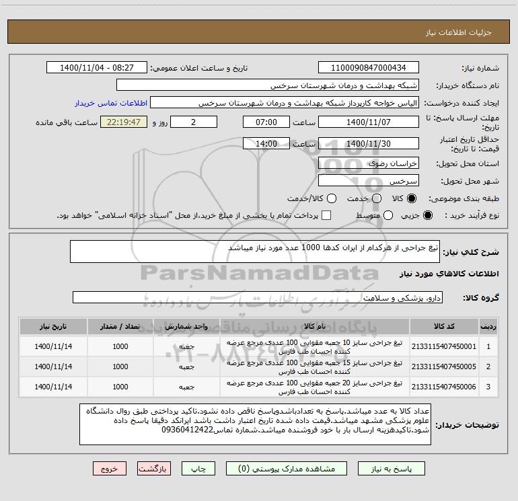Click the توضیحات خریدار notes box

click(255, 424)
